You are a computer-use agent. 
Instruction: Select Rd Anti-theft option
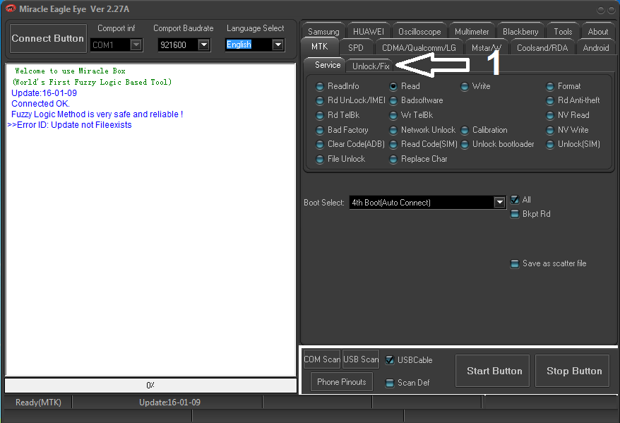coord(573,100)
